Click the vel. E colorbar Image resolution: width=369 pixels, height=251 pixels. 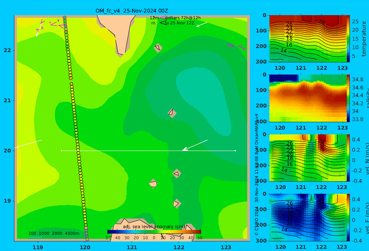point(348,217)
